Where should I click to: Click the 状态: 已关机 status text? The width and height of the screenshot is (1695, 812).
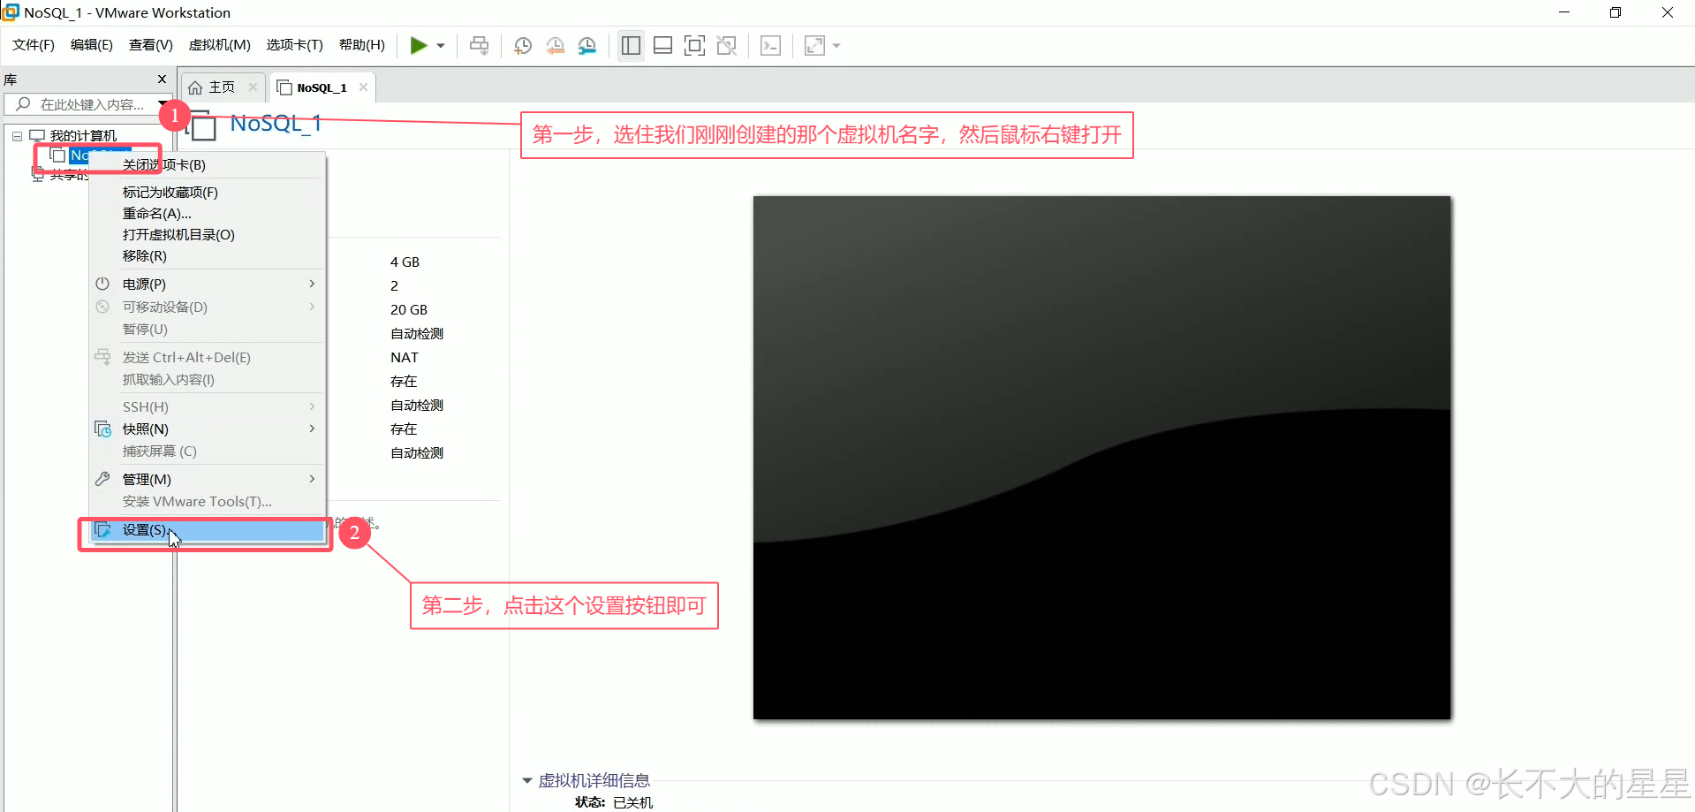point(614,802)
